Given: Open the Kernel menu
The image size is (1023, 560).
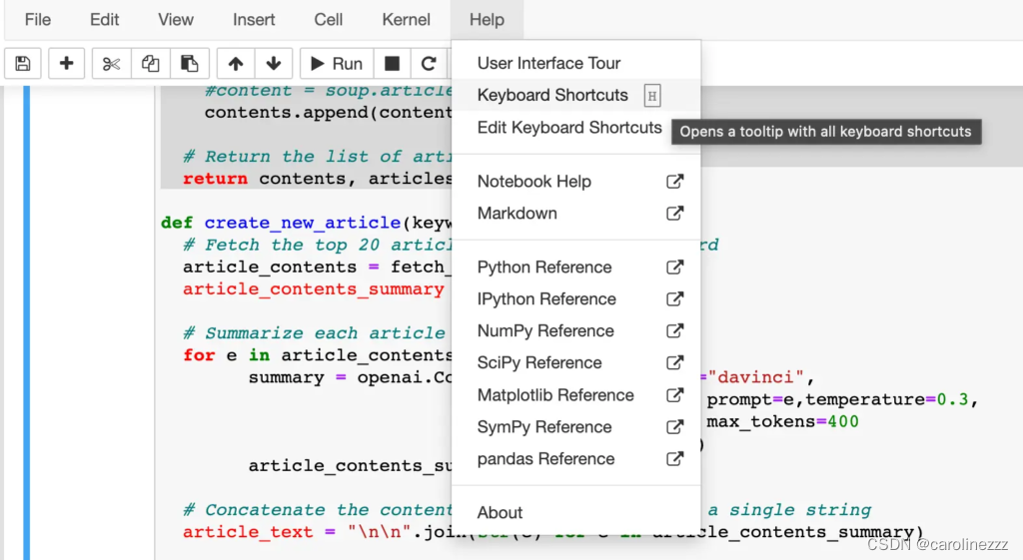Looking at the screenshot, I should click(406, 20).
